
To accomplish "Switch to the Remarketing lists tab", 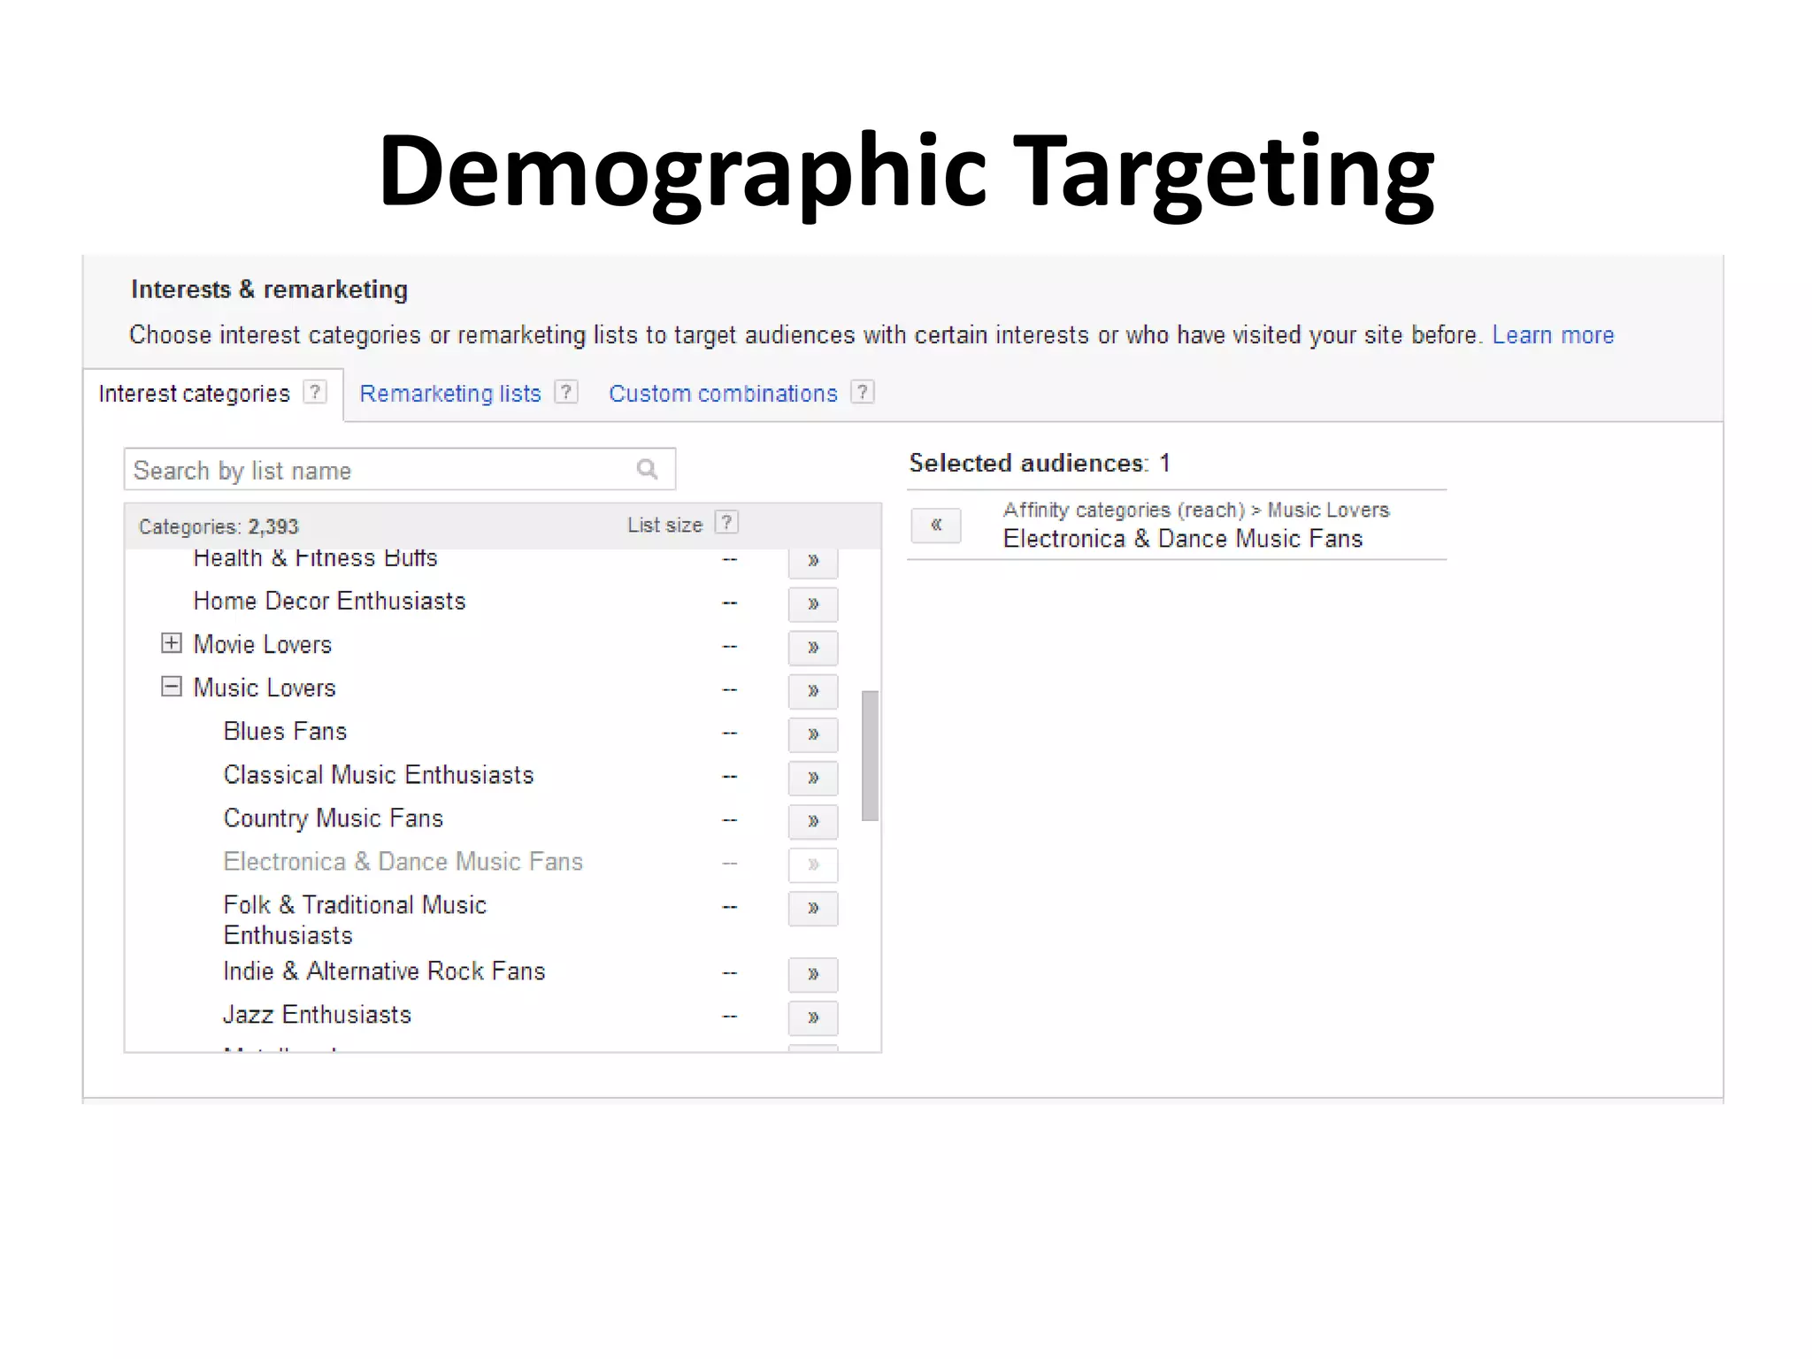I will click(x=449, y=394).
